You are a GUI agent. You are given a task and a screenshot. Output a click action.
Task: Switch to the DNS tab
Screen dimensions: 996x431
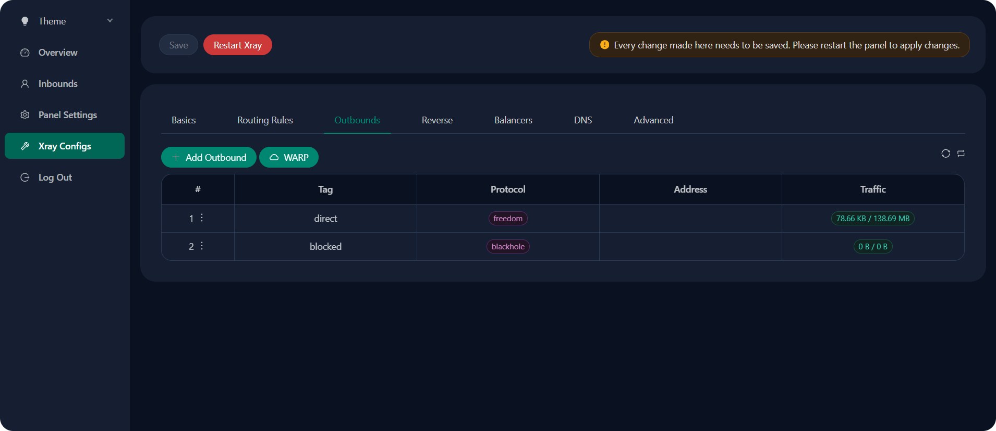(x=582, y=120)
